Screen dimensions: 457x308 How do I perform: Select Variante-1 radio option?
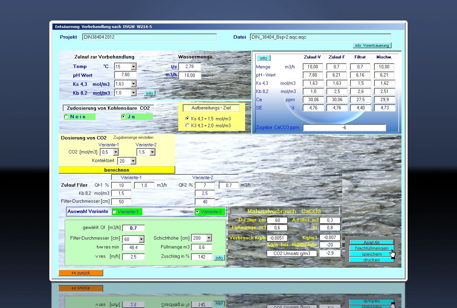114,212
